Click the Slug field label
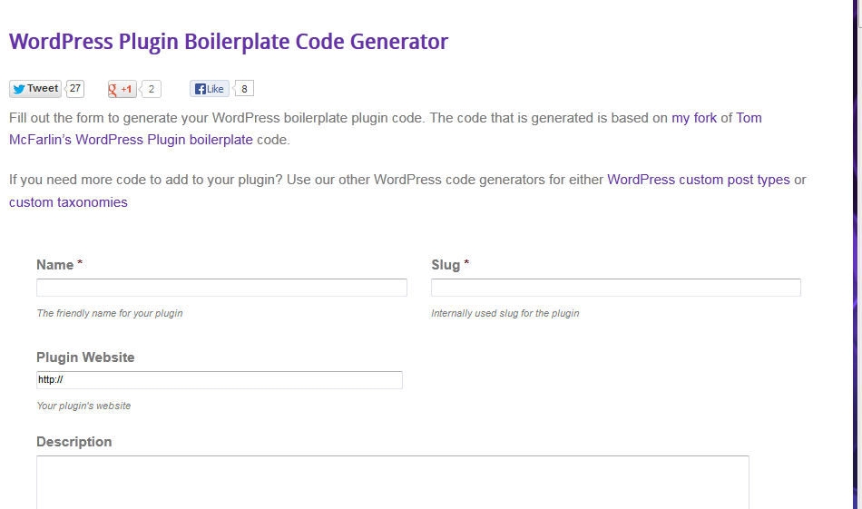Image resolution: width=862 pixels, height=509 pixels. pos(446,265)
